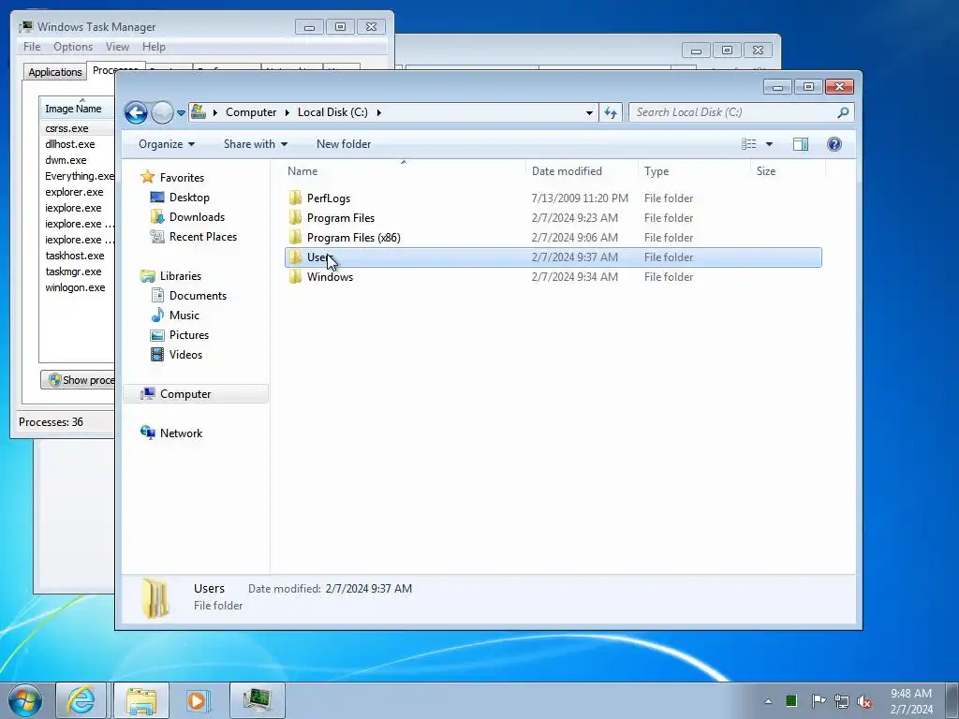This screenshot has width=959, height=719.
Task: Select the PerfLogs folder icon
Action: click(x=295, y=198)
